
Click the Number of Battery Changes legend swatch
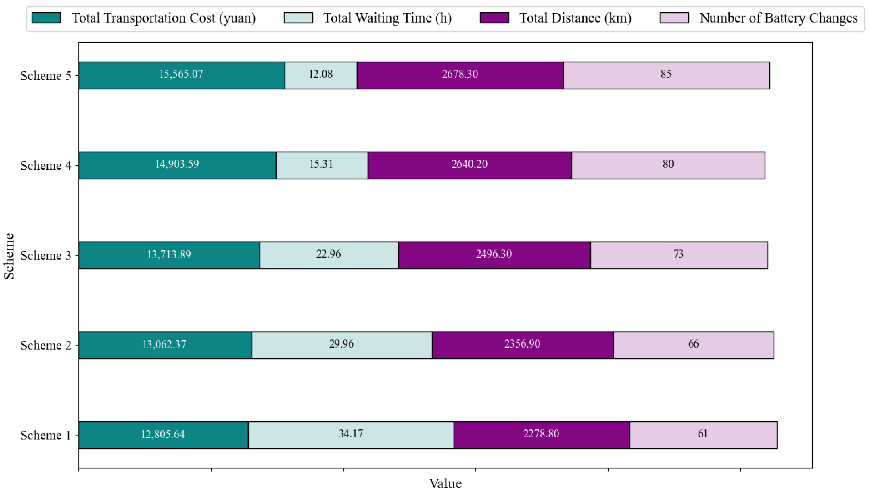pos(674,18)
